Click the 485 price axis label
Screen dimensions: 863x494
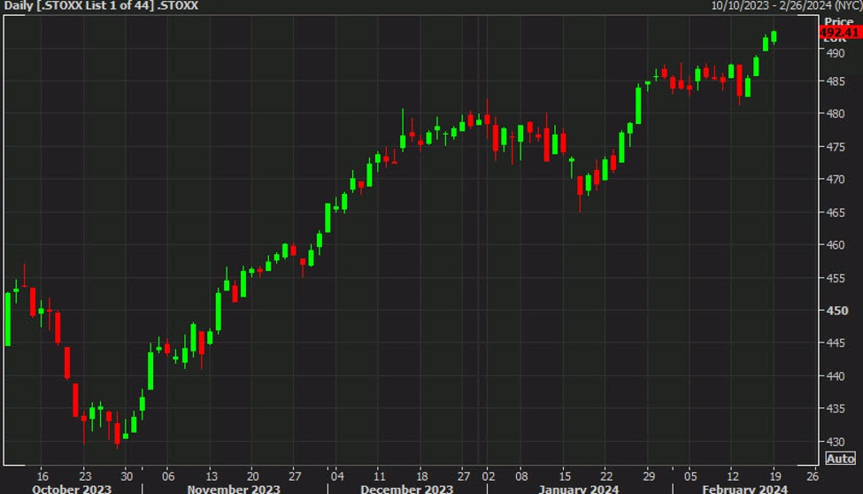835,81
